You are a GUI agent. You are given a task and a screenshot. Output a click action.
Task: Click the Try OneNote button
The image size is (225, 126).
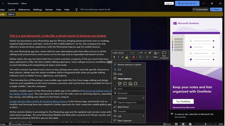[x=183, y=101]
